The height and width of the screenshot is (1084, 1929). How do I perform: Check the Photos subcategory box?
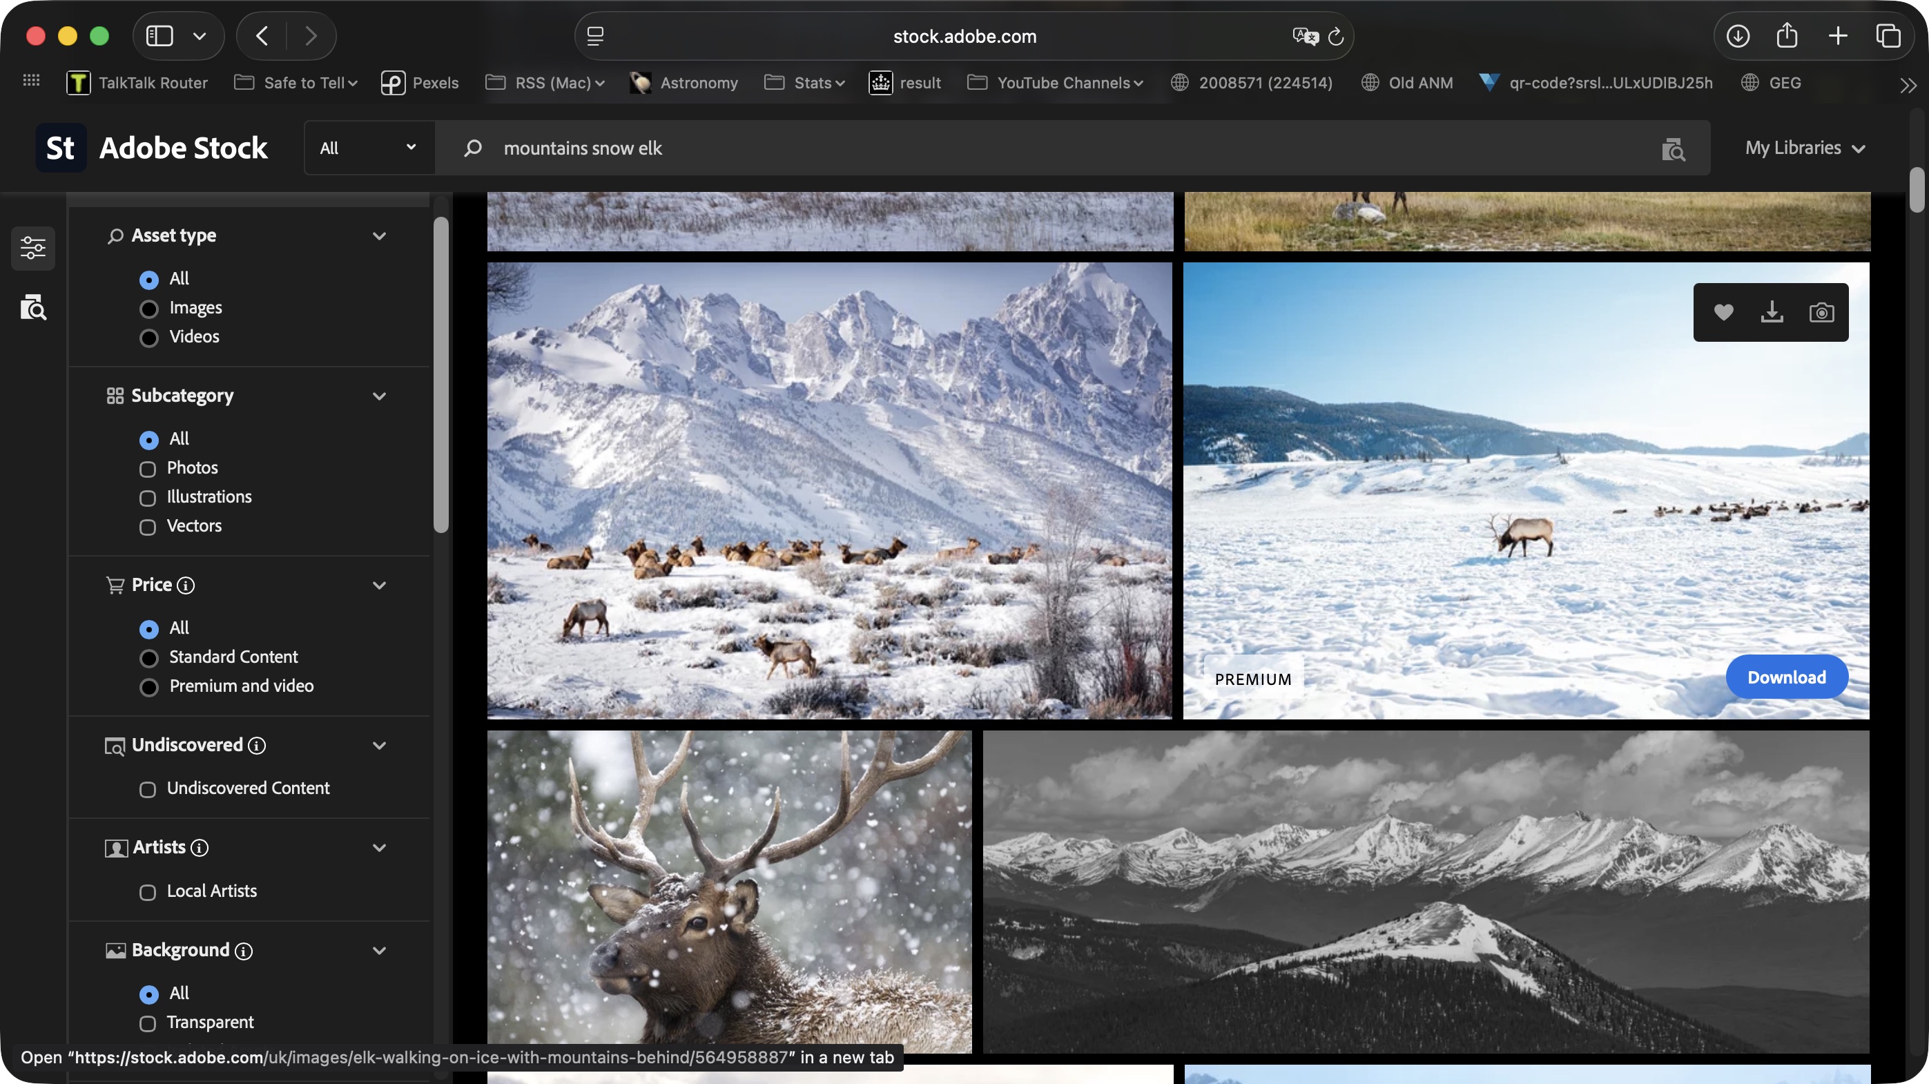point(148,469)
